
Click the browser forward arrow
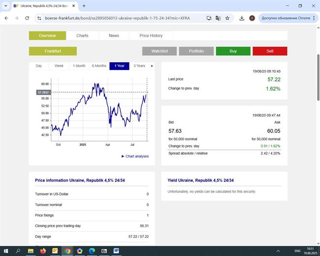(17, 18)
